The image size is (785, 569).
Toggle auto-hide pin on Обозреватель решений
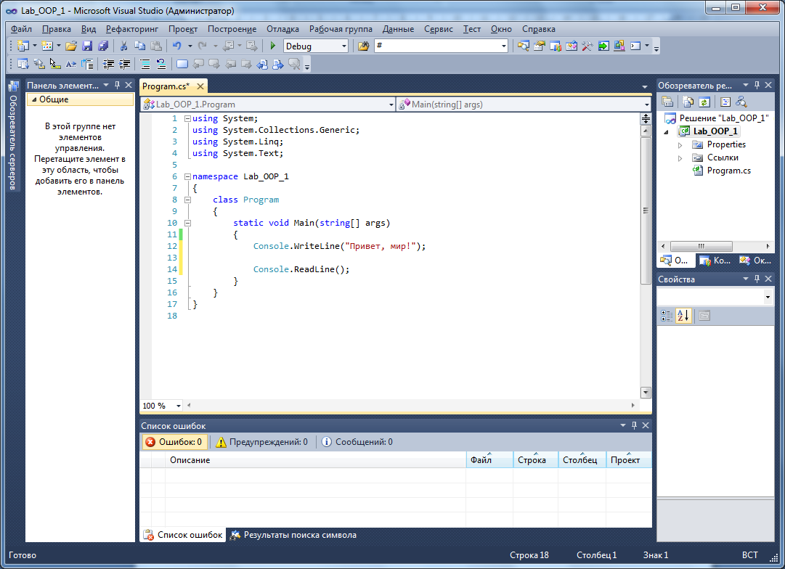point(757,85)
